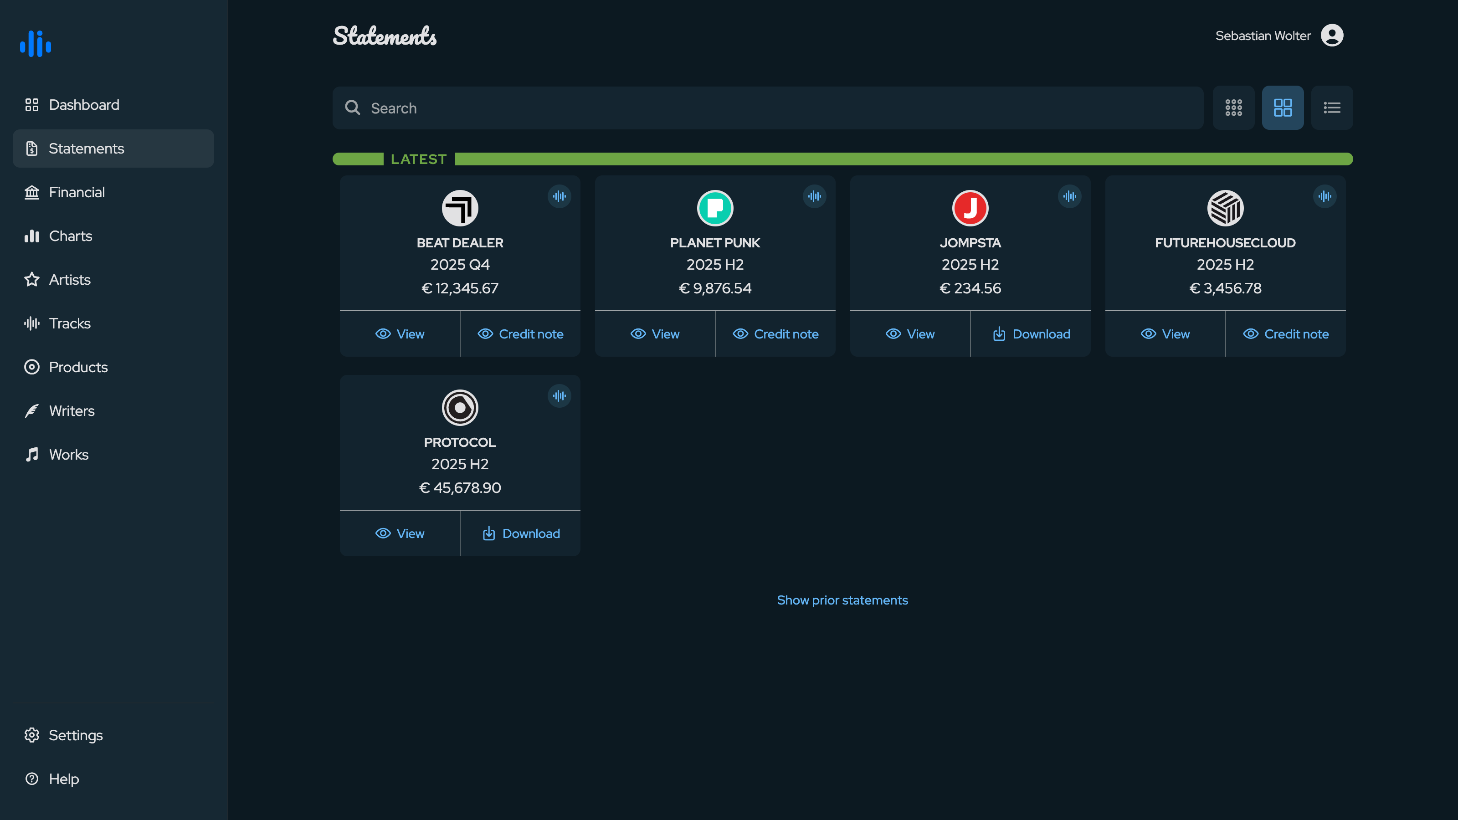Click the Sebastian Wolter user name

click(1263, 36)
